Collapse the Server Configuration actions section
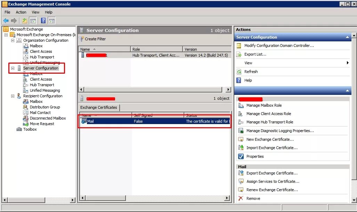 point(347,37)
